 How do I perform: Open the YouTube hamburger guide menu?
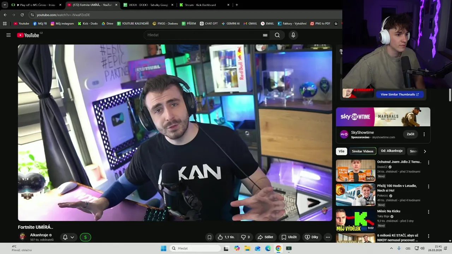(8, 35)
